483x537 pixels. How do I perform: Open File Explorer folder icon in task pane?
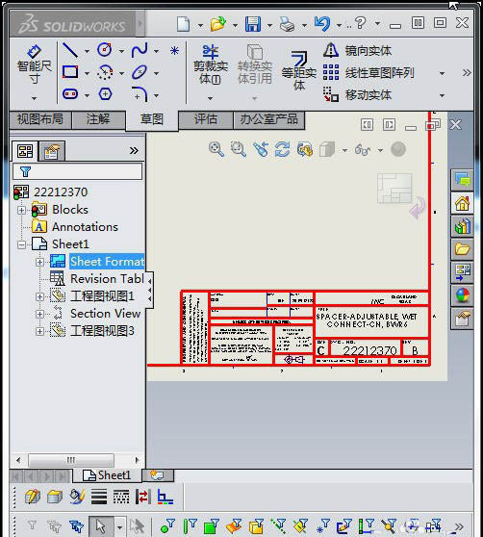(x=462, y=249)
